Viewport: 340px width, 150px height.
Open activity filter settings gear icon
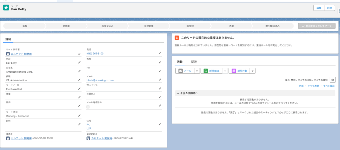tap(333, 80)
